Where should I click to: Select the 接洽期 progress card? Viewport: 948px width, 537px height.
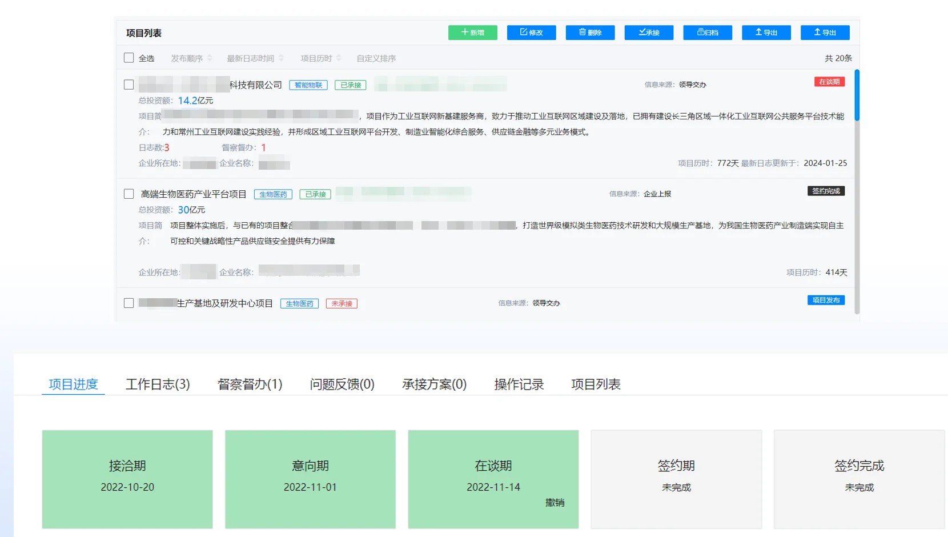(127, 479)
